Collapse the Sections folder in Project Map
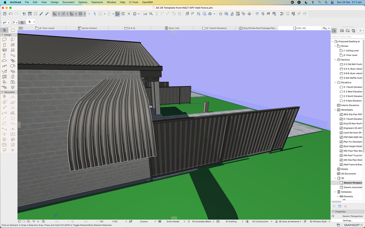365x228 pixels. (x=335, y=60)
